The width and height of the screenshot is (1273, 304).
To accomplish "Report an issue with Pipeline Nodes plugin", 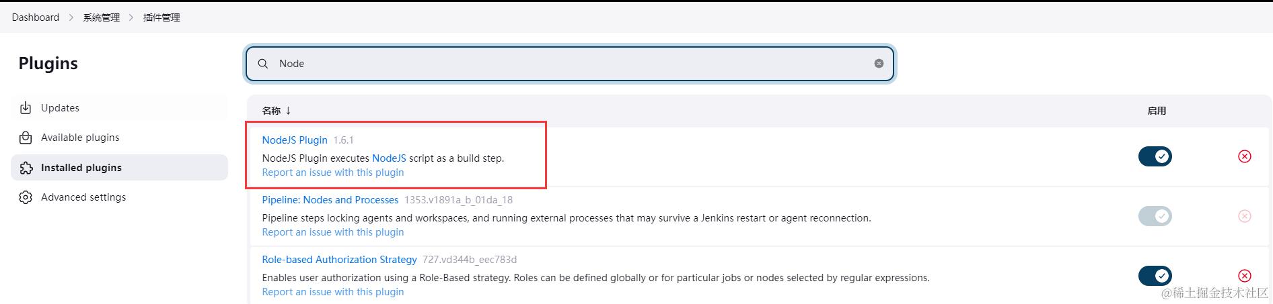I will pos(333,232).
